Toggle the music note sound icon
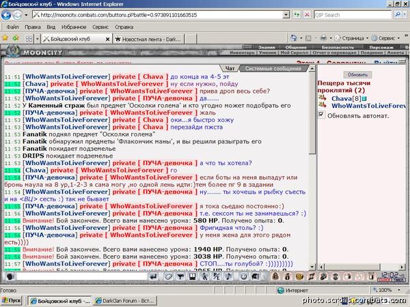Screen dimensions: 410x307 [228, 276]
